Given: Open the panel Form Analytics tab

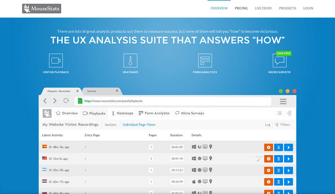Looking at the screenshot, I should [x=154, y=113].
